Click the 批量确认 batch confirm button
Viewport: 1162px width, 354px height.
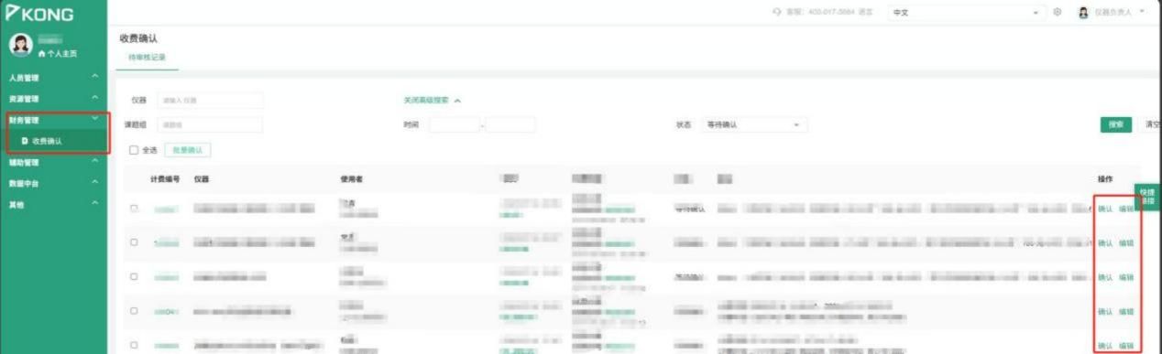pos(187,149)
